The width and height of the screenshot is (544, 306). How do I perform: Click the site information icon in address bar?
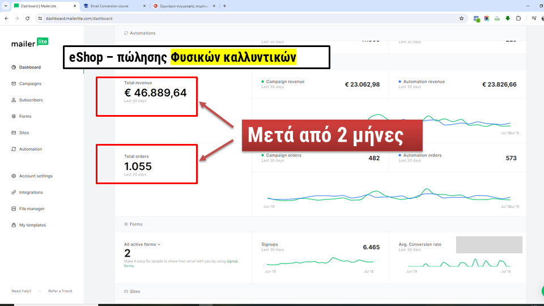click(40, 18)
